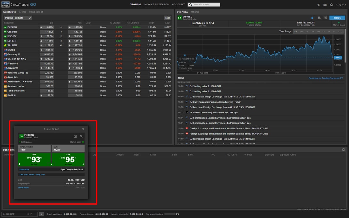The height and width of the screenshot is (218, 349).
Task: Select the 1D time range
Action: click(295, 32)
